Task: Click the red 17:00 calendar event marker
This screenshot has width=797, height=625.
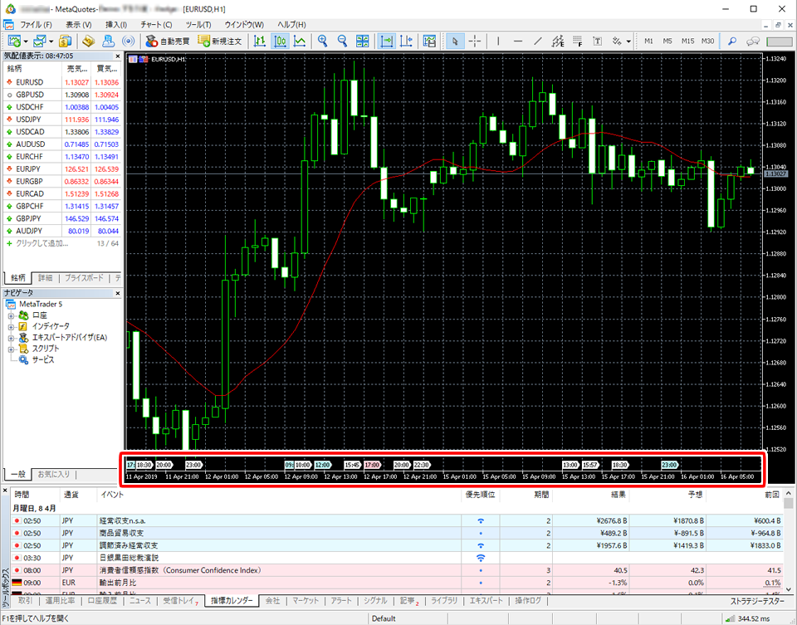Action: click(x=371, y=465)
